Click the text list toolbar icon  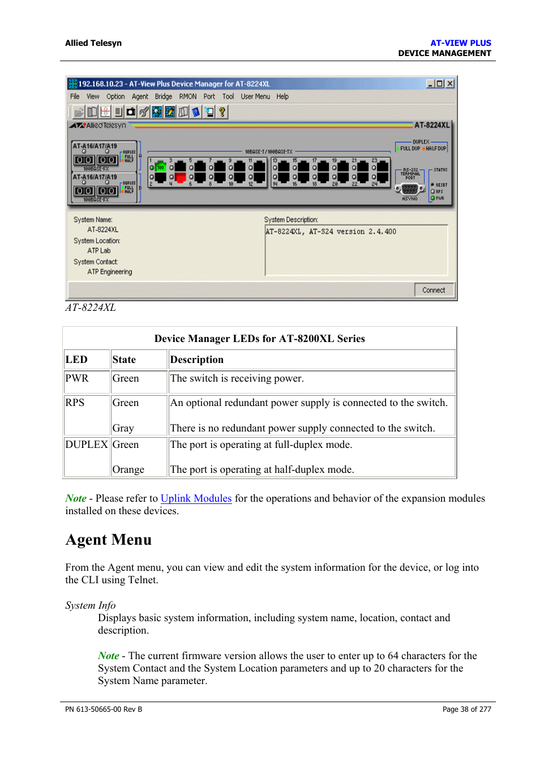click(118, 112)
